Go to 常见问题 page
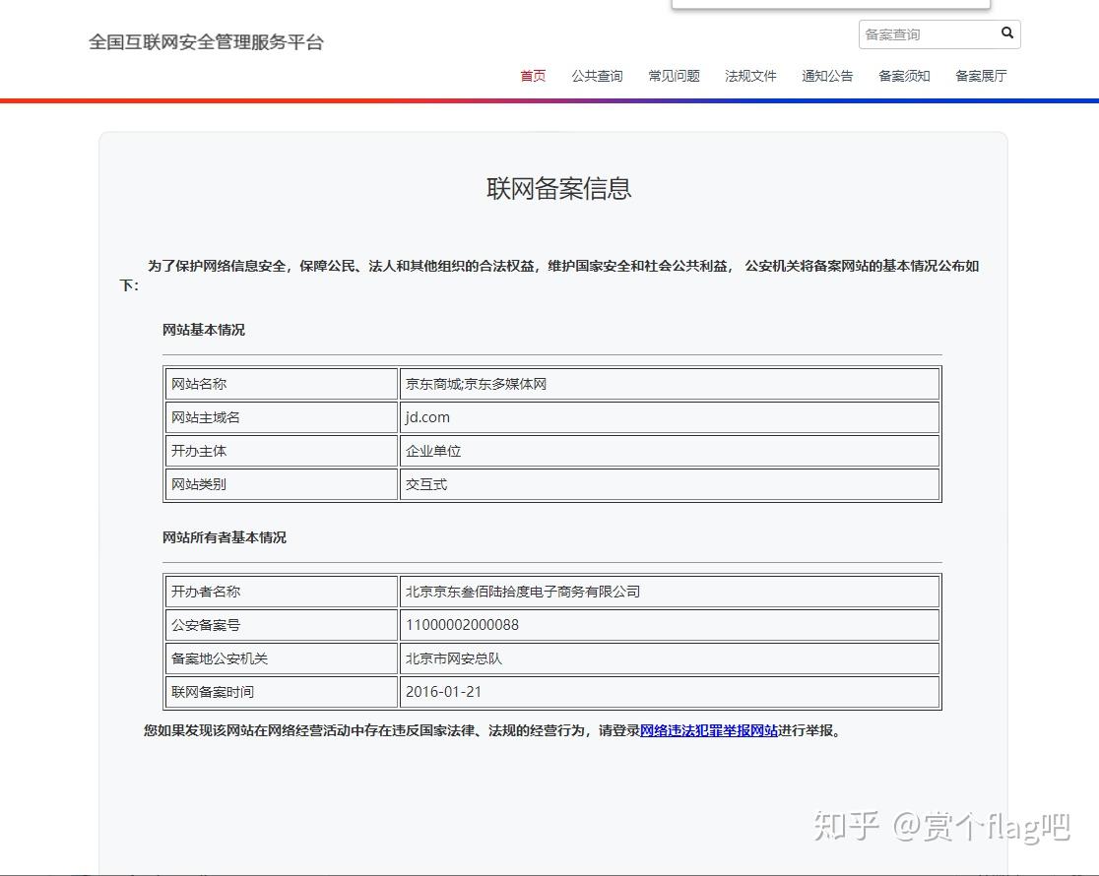 674,76
